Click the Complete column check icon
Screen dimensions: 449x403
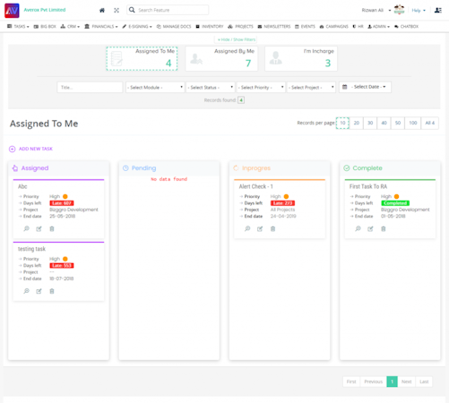tap(347, 168)
